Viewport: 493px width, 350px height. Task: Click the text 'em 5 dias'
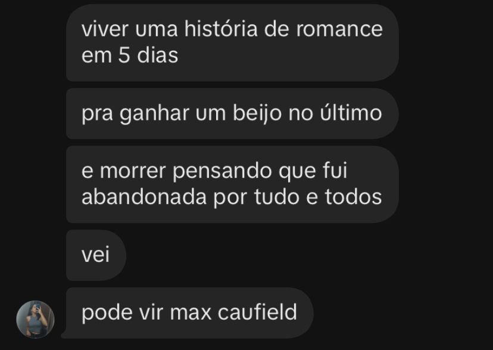point(130,55)
